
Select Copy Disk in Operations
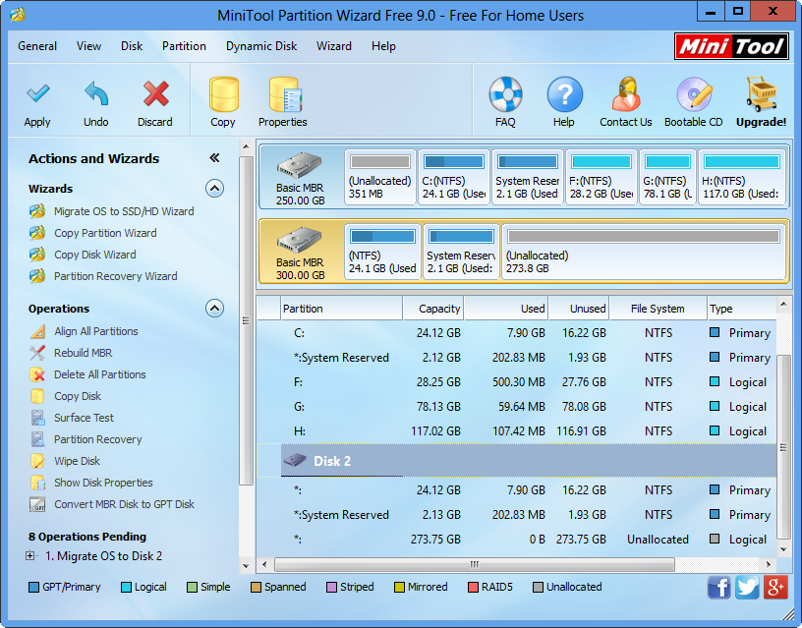(78, 396)
